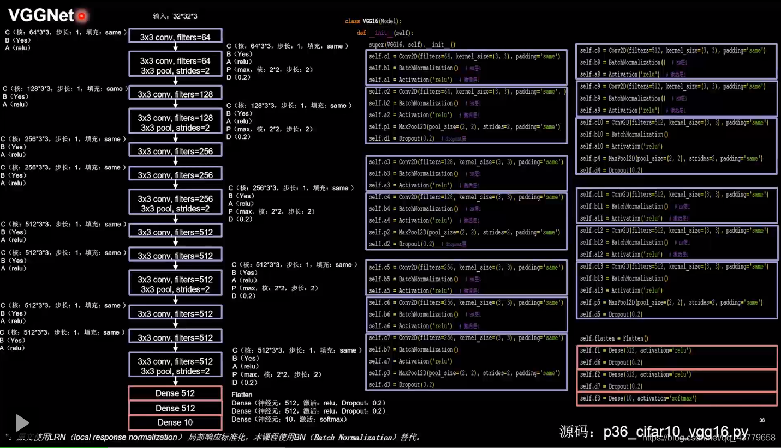Click the self.p3 MaxPool2D code line
This screenshot has width=781, height=448.
[465, 373]
